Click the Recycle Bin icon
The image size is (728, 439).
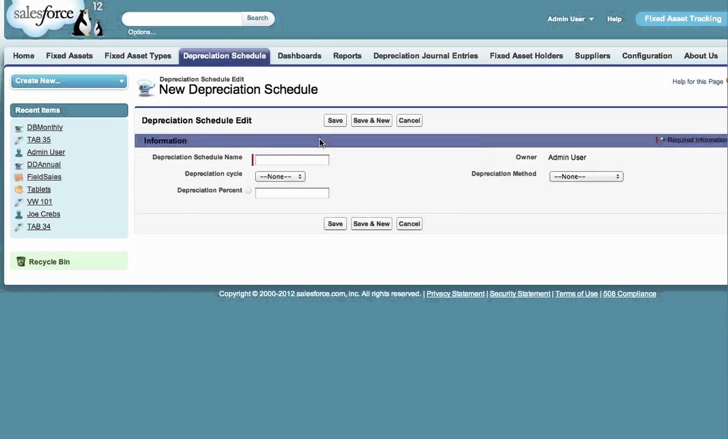(21, 262)
